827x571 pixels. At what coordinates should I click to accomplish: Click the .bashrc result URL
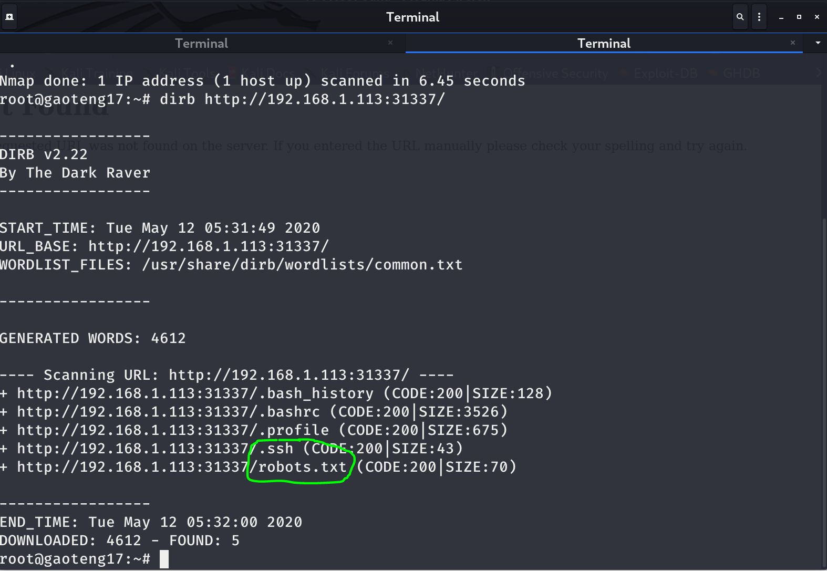point(168,412)
